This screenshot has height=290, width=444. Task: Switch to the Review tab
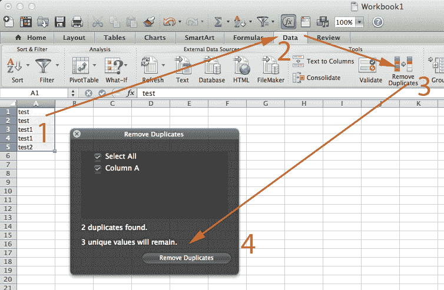329,38
